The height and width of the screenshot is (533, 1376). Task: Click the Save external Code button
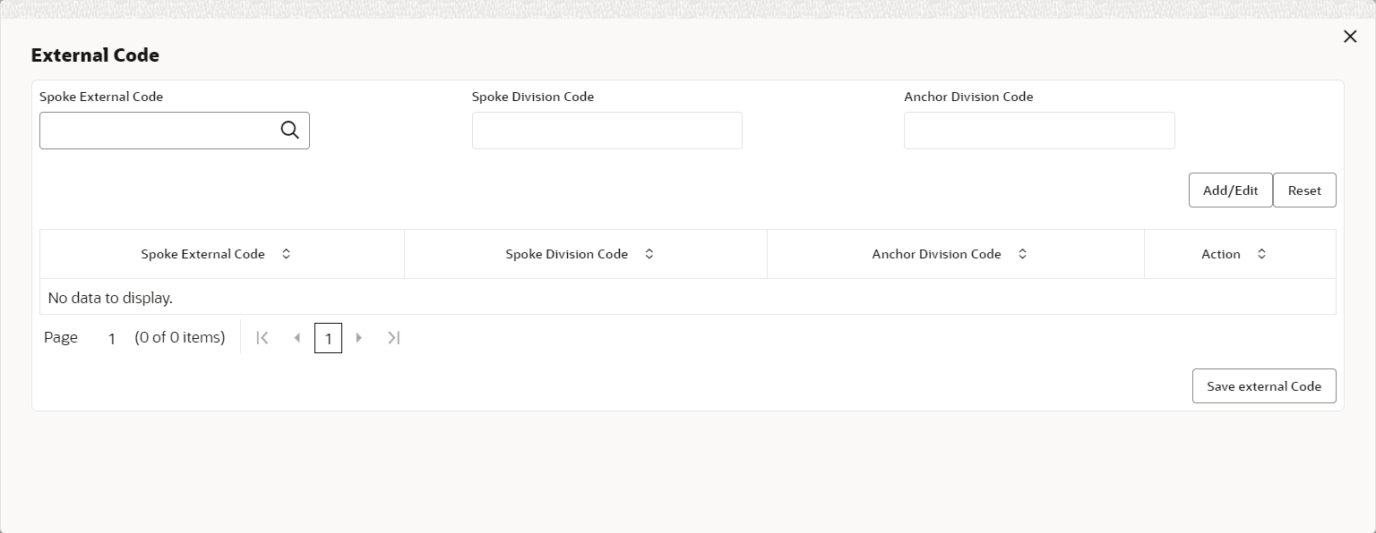click(x=1263, y=386)
